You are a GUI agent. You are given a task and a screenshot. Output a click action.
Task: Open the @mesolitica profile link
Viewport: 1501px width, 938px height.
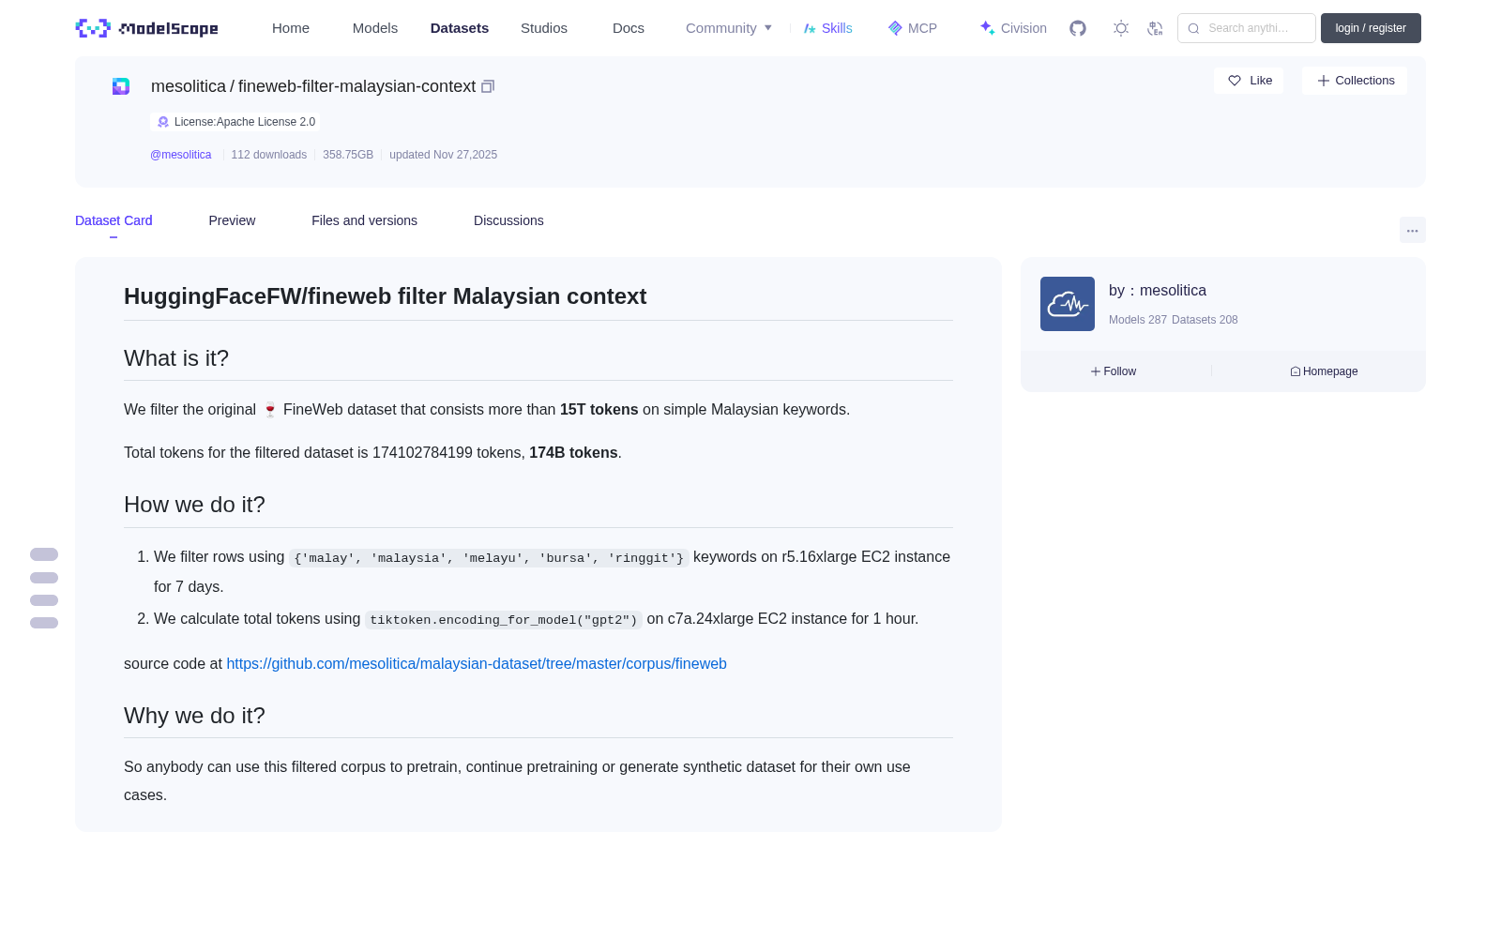[x=181, y=155]
